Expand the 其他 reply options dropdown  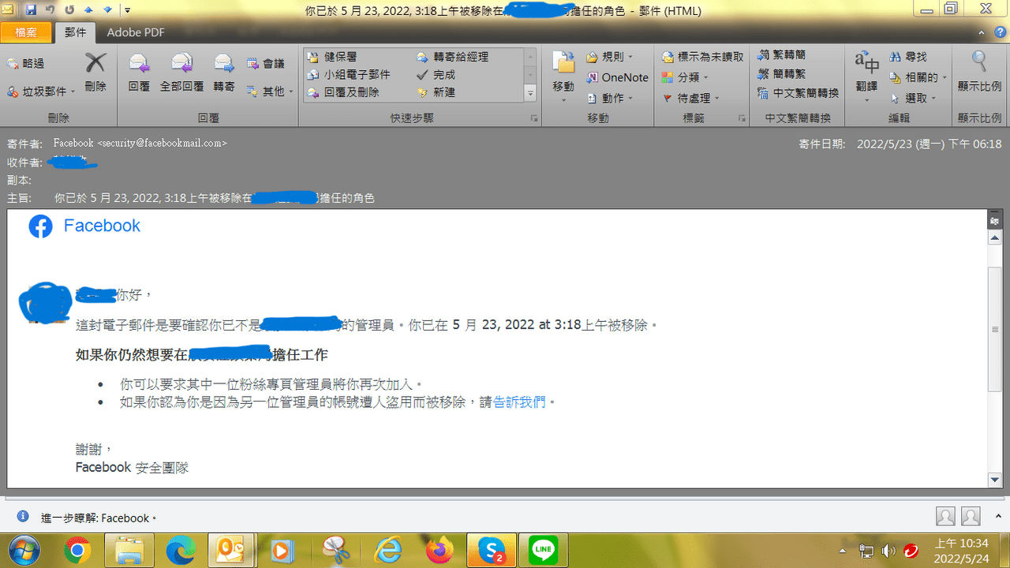pyautogui.click(x=269, y=92)
